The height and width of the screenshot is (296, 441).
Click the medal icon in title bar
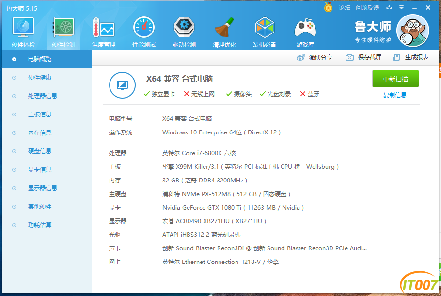pos(328,7)
